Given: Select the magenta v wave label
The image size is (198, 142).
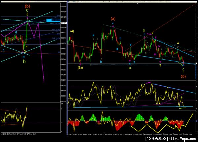Looking at the screenshot, I should [x=160, y=62].
